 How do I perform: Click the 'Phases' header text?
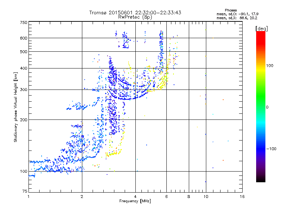(x=230, y=10)
